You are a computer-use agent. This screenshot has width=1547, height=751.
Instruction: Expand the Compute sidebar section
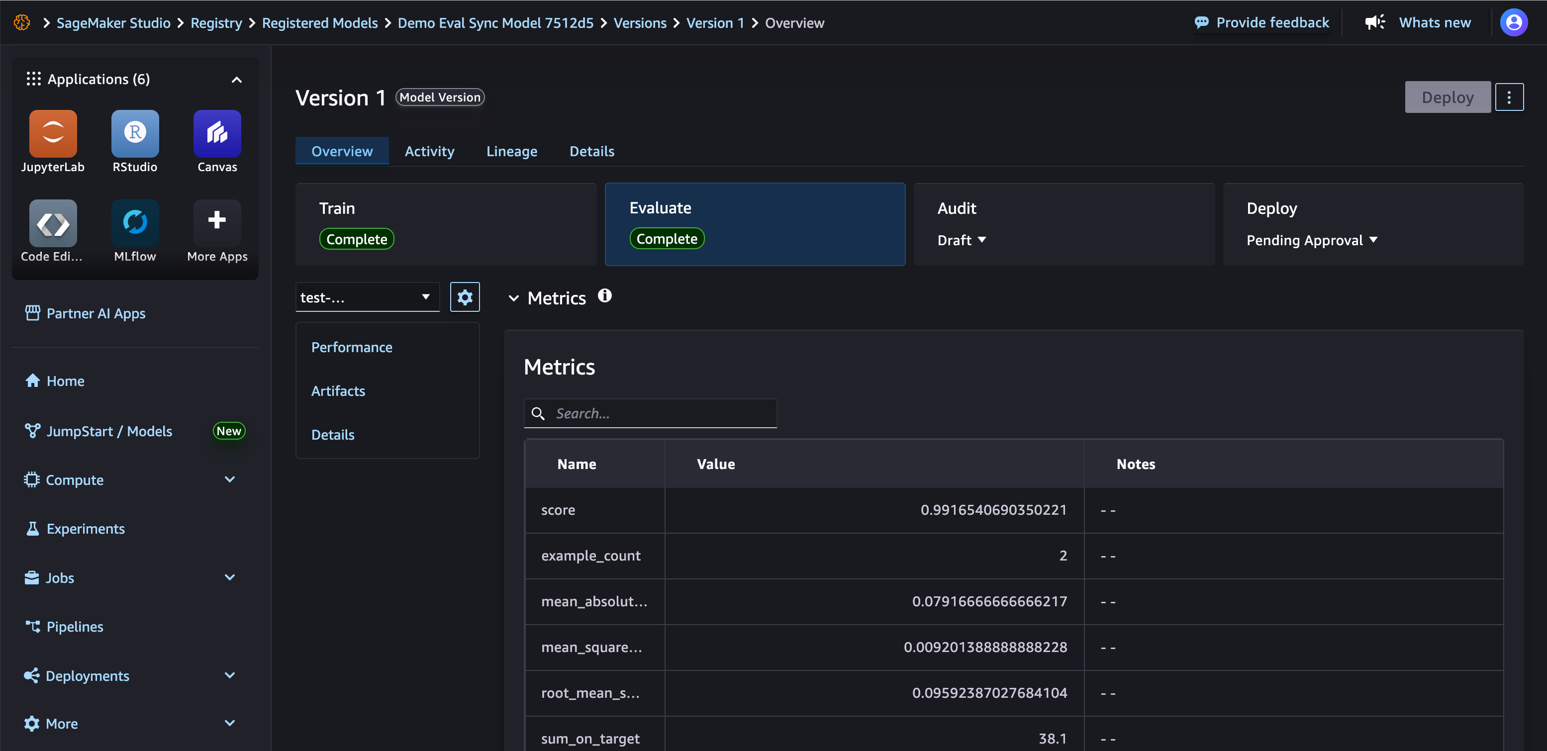pyautogui.click(x=229, y=479)
